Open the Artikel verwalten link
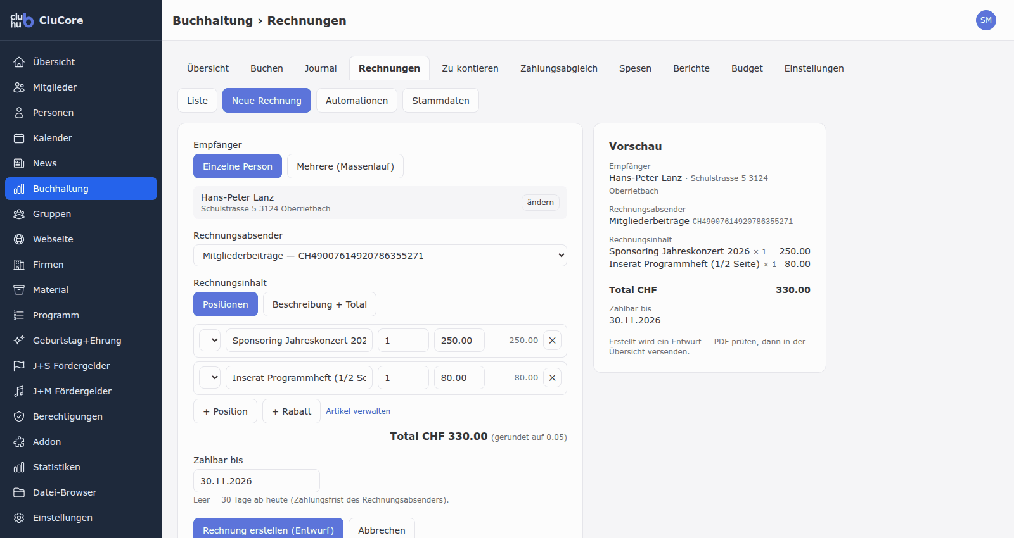 click(x=358, y=411)
